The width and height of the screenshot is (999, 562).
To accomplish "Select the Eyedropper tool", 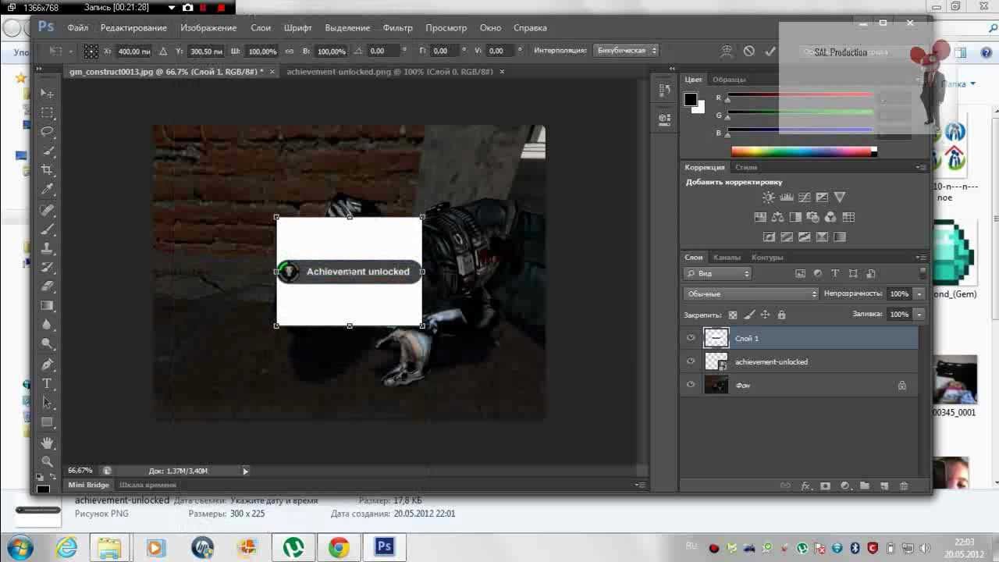I will (47, 190).
